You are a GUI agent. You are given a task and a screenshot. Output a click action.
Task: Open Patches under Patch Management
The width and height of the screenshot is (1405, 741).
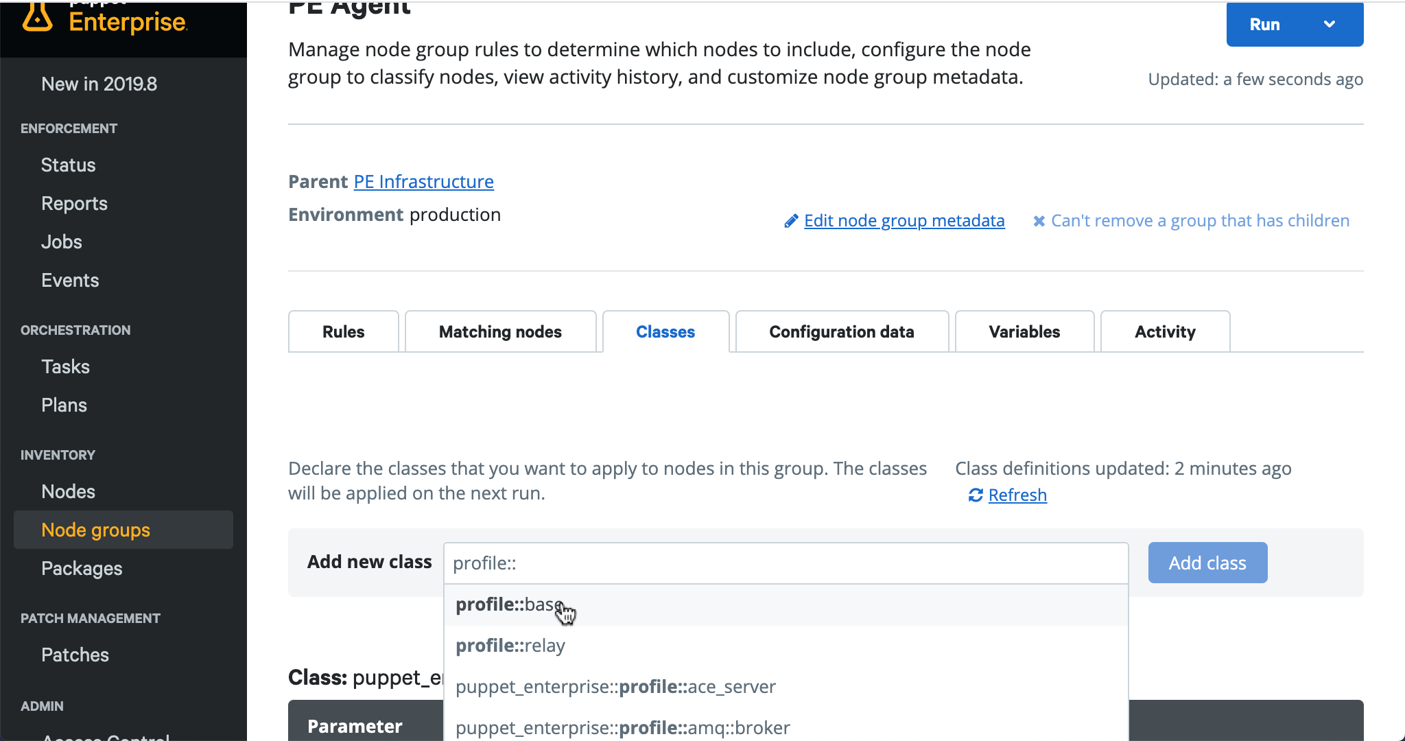[x=75, y=655]
